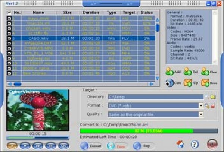The image size is (224, 152).
Task: Click the info panel scrollbar
Action: coord(215,38)
